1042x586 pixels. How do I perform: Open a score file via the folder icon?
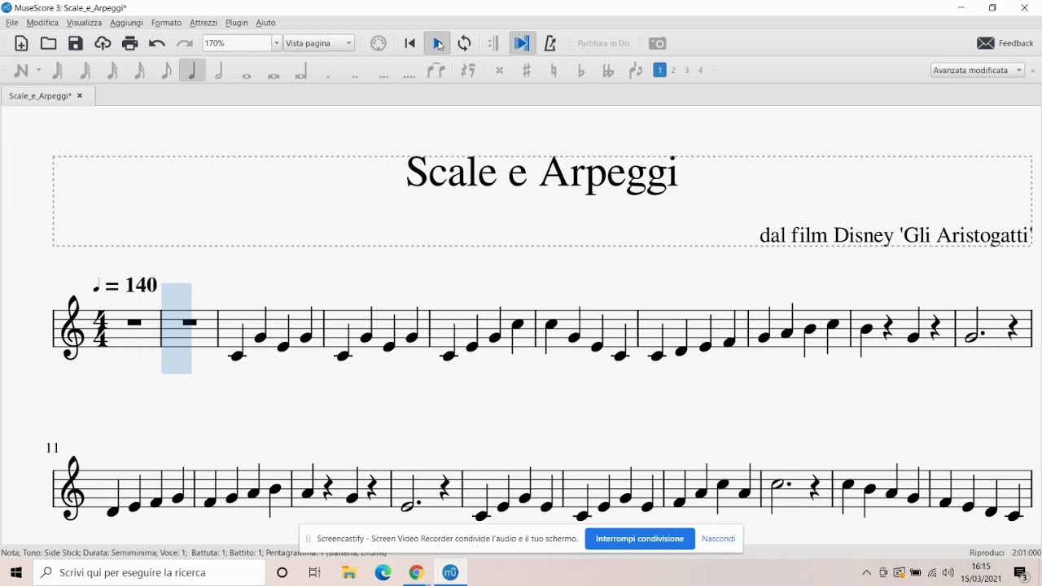point(49,43)
